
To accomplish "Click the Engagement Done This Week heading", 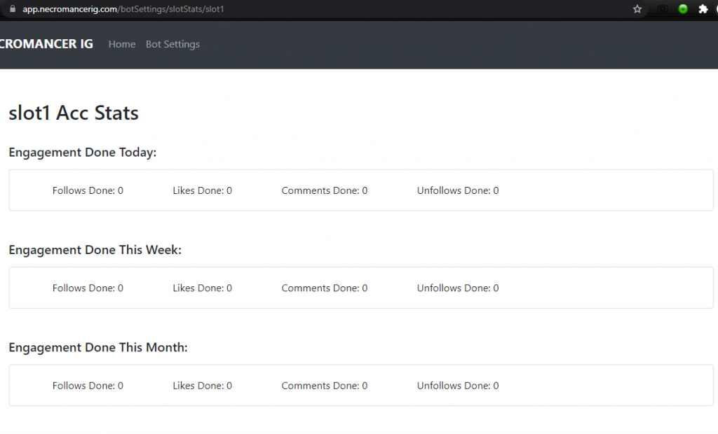I will [95, 250].
